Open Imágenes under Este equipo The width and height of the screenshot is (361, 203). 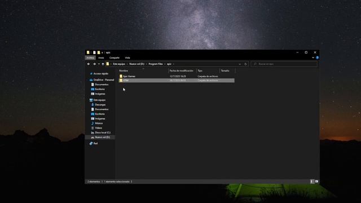98,118
